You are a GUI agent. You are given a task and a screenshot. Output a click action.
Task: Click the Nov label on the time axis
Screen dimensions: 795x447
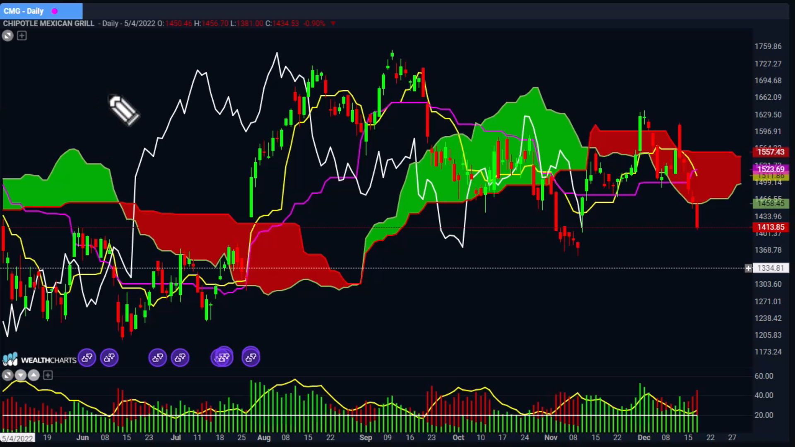(551, 437)
